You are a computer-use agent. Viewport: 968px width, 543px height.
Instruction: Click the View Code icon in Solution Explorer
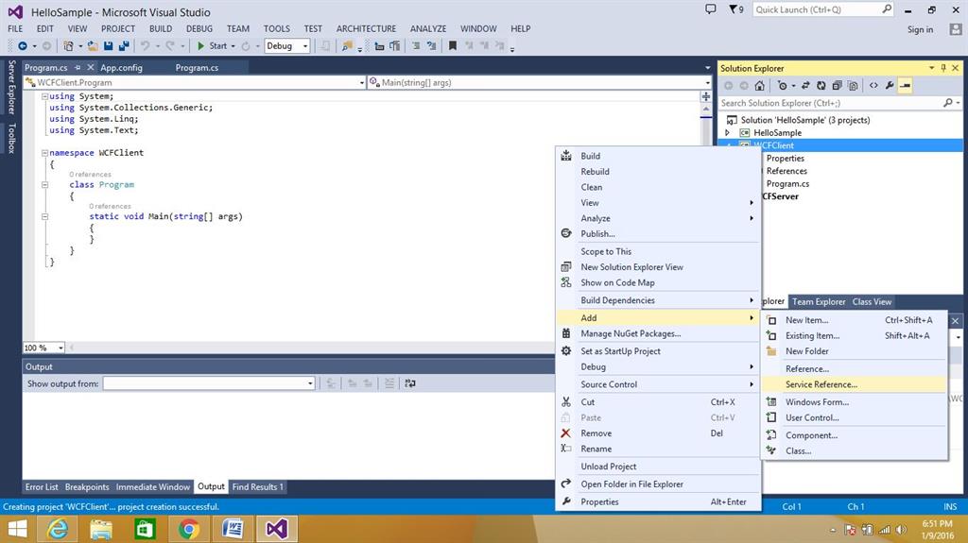coord(873,86)
